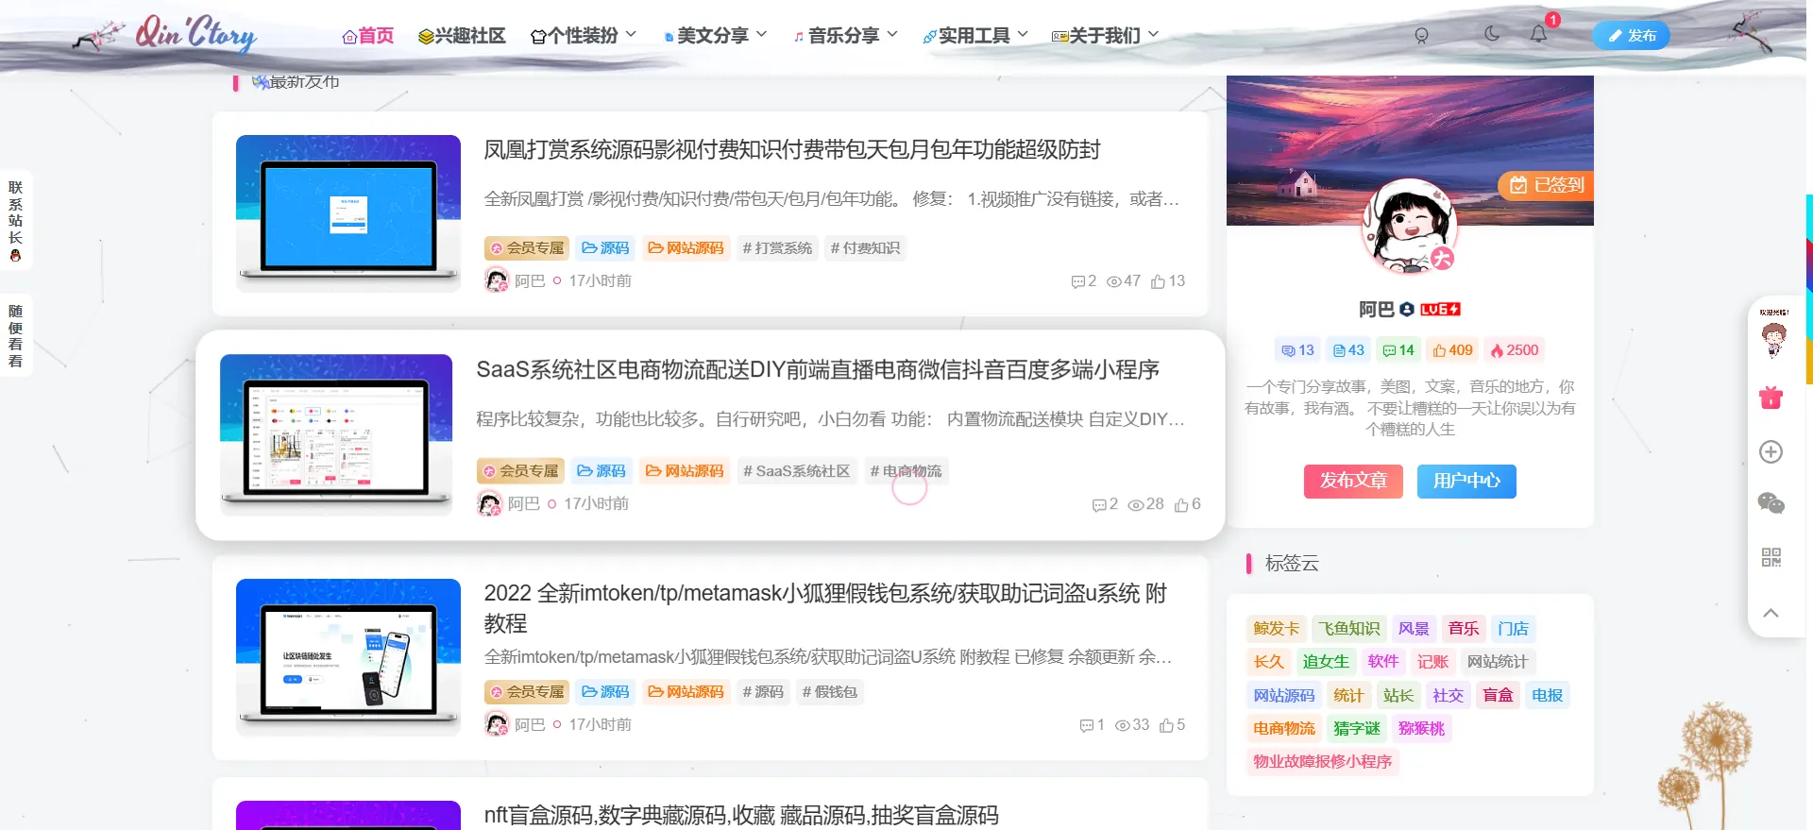Click the 会员专属 badge on 凤凰打赏 post

click(x=527, y=248)
